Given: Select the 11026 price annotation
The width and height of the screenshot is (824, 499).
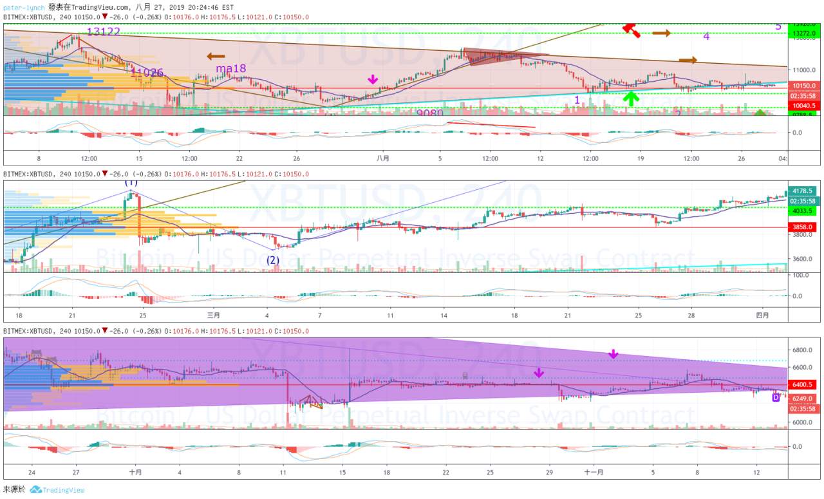Looking at the screenshot, I should pyautogui.click(x=147, y=73).
